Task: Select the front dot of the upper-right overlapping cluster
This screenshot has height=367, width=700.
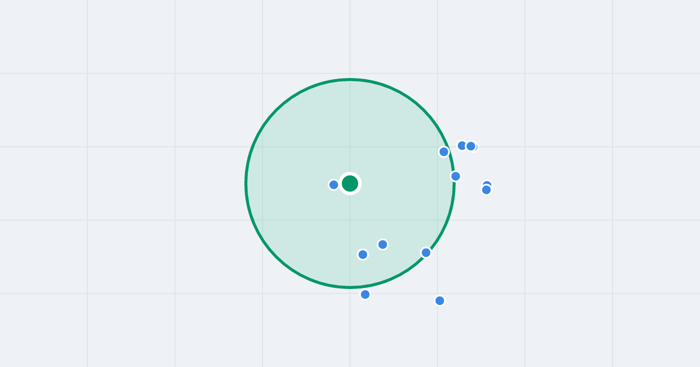Action: (471, 146)
